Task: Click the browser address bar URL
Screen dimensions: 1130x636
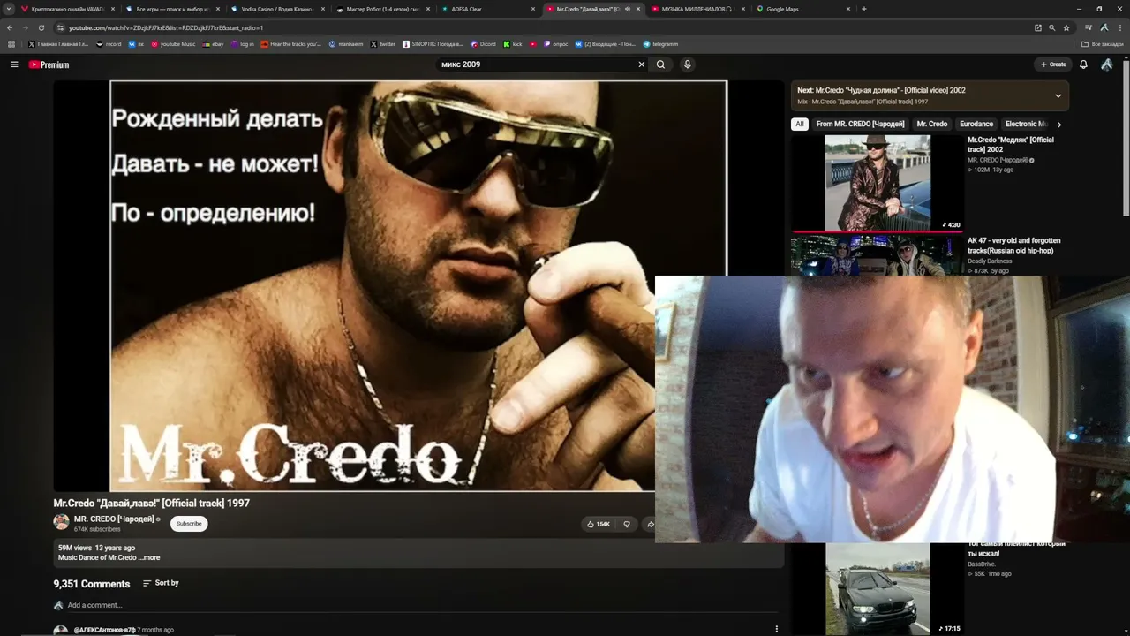Action: pos(166,27)
